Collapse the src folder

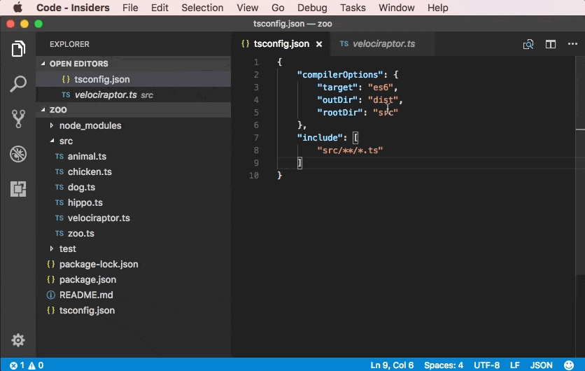point(52,141)
